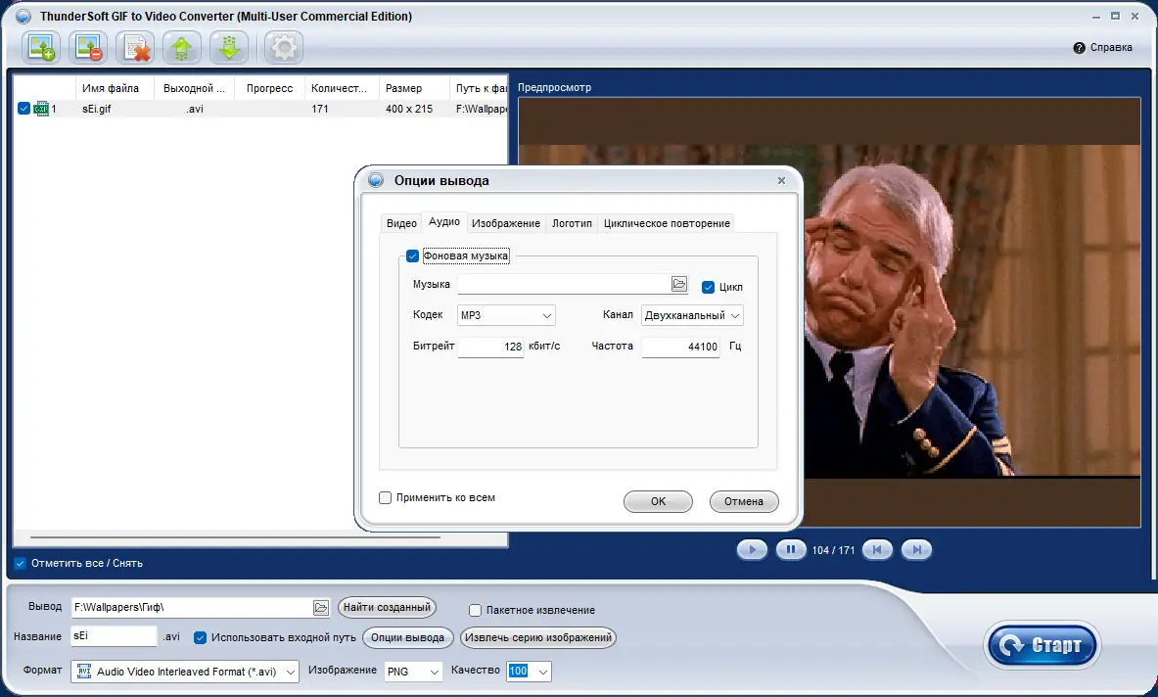Open Справка help link
The height and width of the screenshot is (697, 1158).
(x=1102, y=47)
